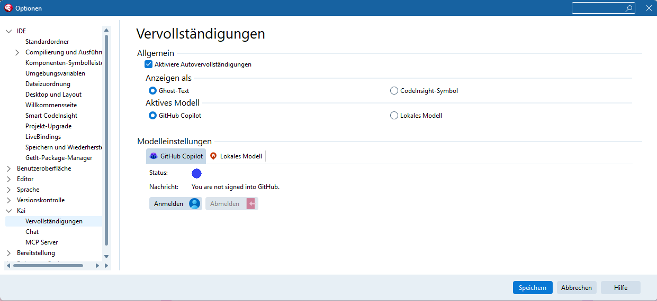
Task: Select the CodeInsight-Symbol radio button
Action: tap(394, 91)
